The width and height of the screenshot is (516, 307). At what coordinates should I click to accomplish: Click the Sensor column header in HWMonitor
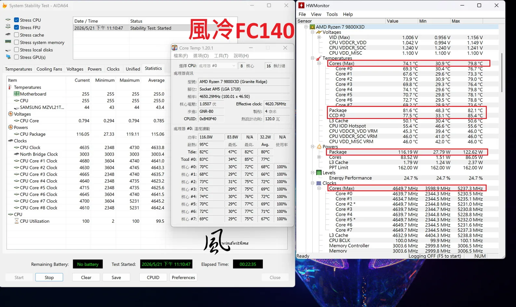pyautogui.click(x=341, y=21)
